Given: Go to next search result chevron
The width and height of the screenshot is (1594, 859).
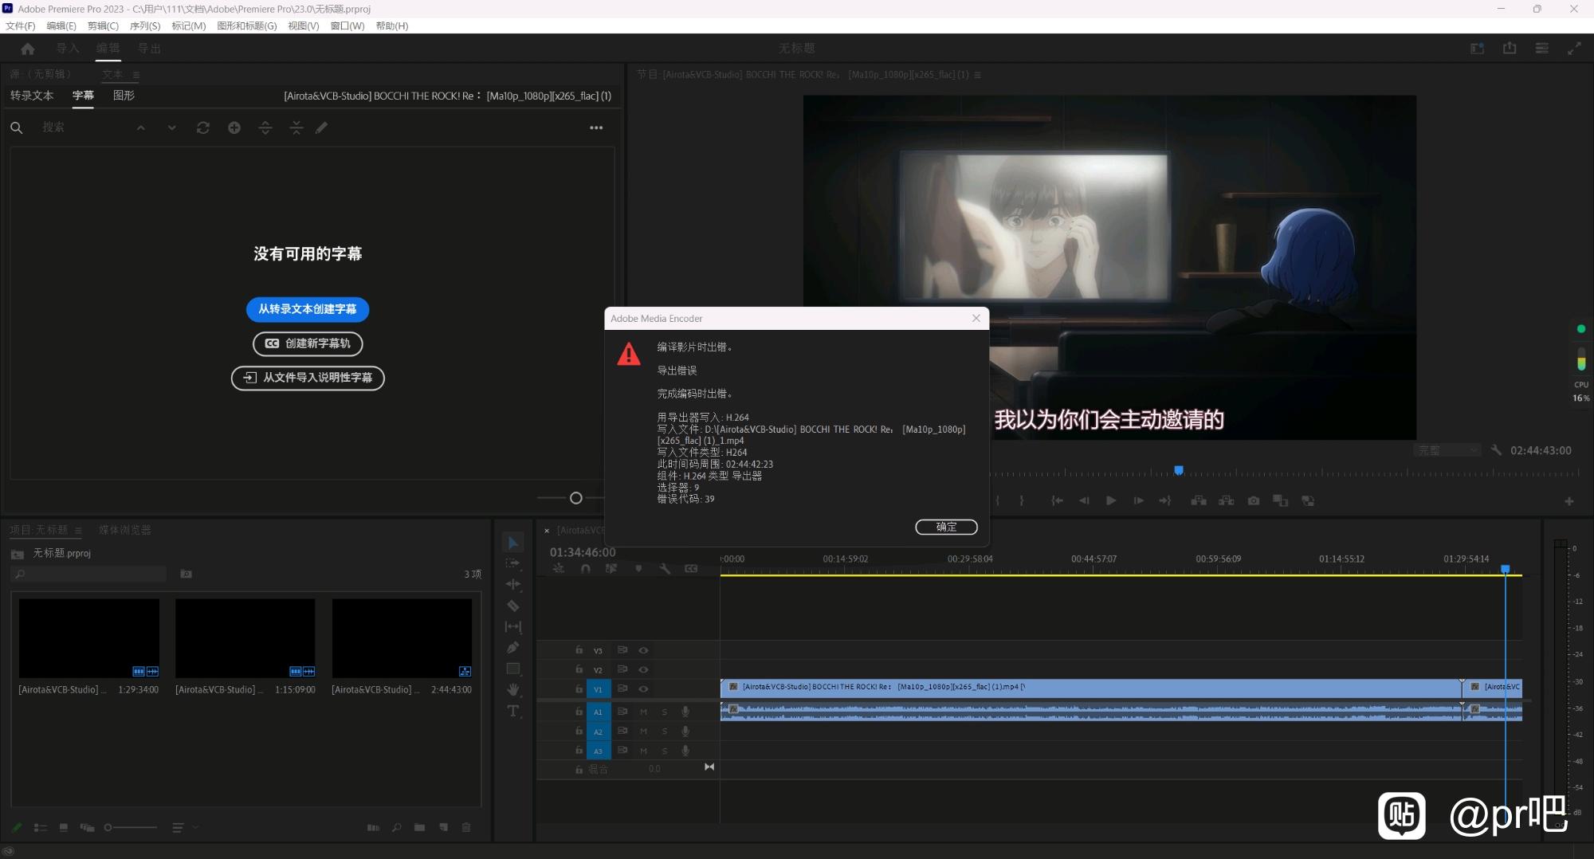Looking at the screenshot, I should [171, 127].
